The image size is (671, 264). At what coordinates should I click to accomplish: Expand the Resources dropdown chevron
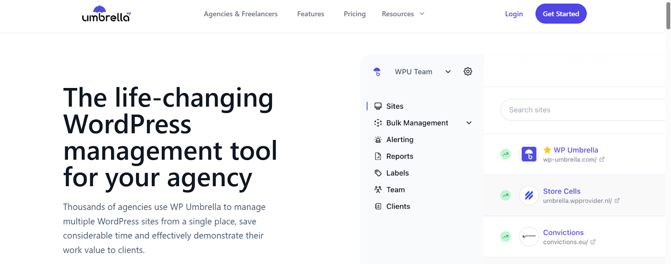[422, 14]
